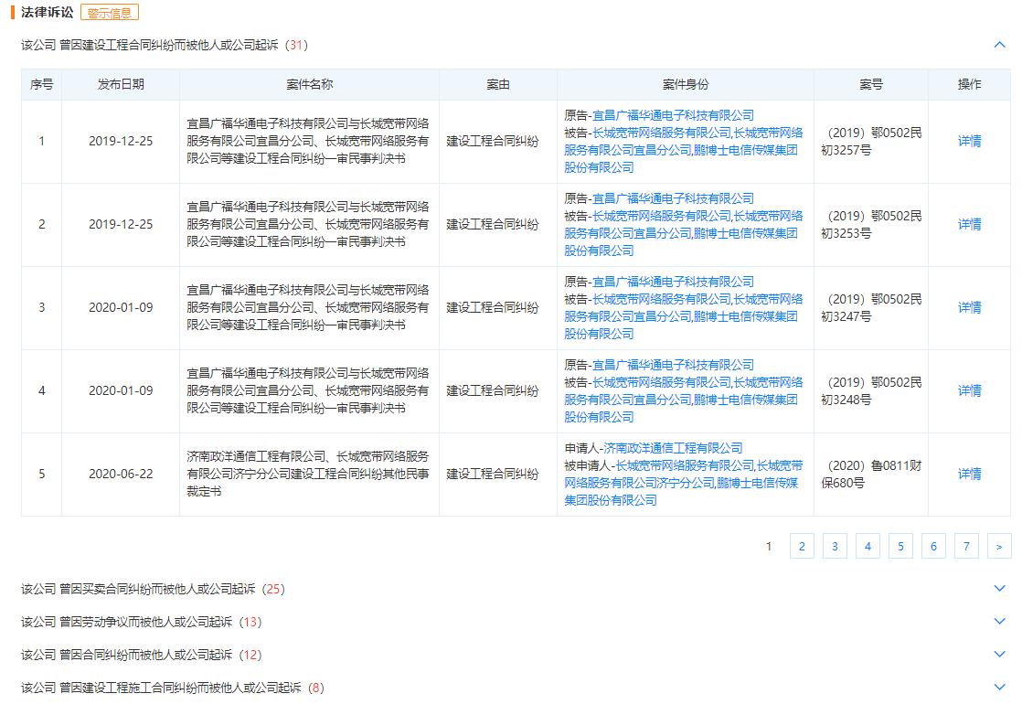Viewport: 1022px width, 715px height.
Task: Open 详情 for case 初3247号
Action: [969, 307]
